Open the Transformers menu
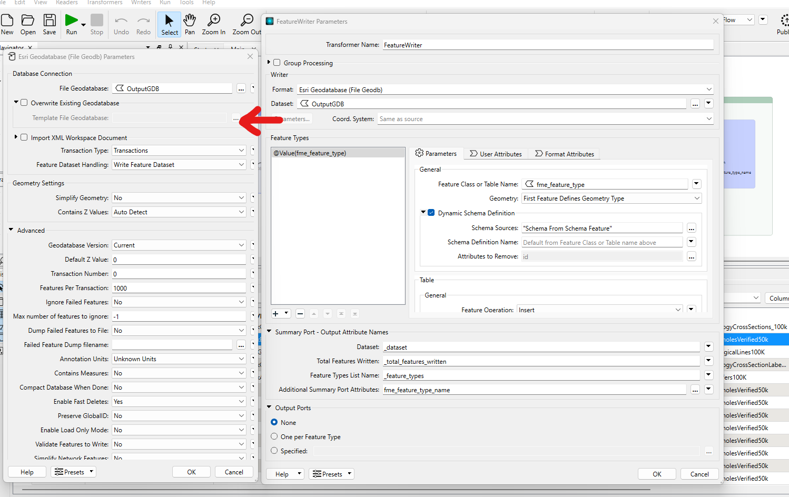 [x=105, y=3]
